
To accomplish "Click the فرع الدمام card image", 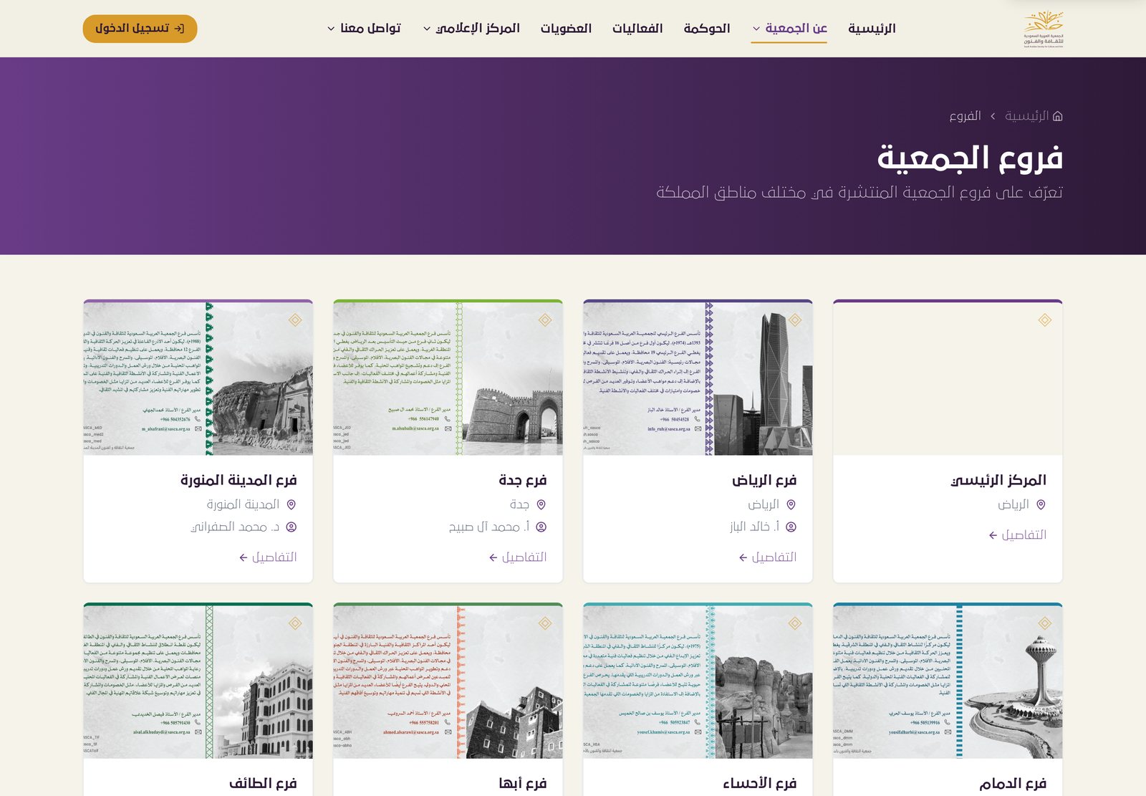I will coord(948,681).
